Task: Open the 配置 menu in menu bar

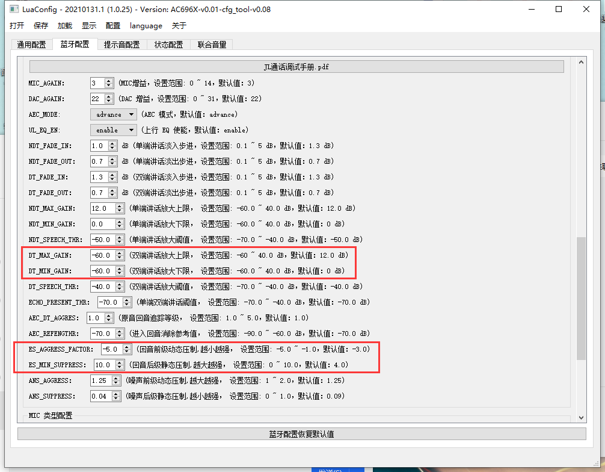Action: click(x=112, y=25)
